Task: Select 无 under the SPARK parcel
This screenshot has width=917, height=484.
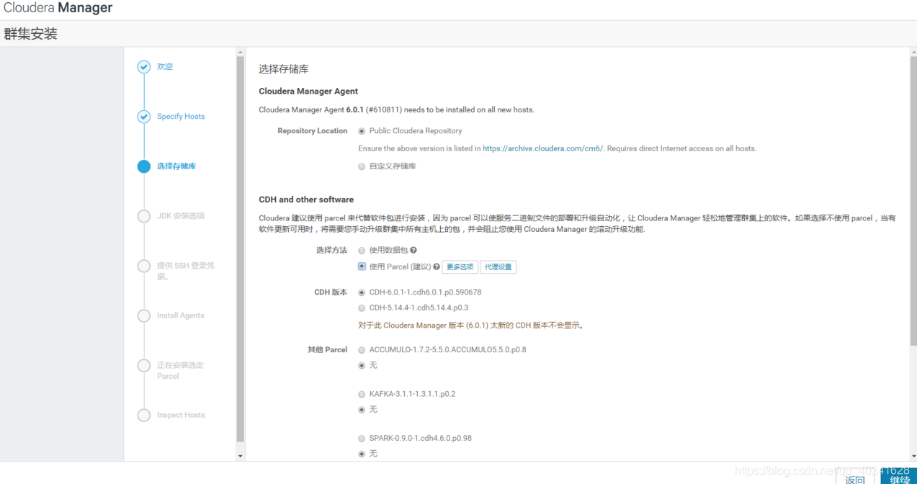Action: [x=362, y=454]
